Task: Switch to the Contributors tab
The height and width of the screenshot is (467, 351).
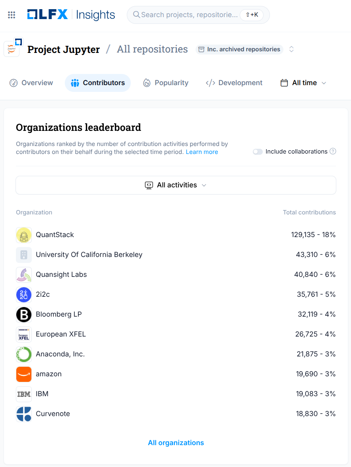Action: [98, 83]
